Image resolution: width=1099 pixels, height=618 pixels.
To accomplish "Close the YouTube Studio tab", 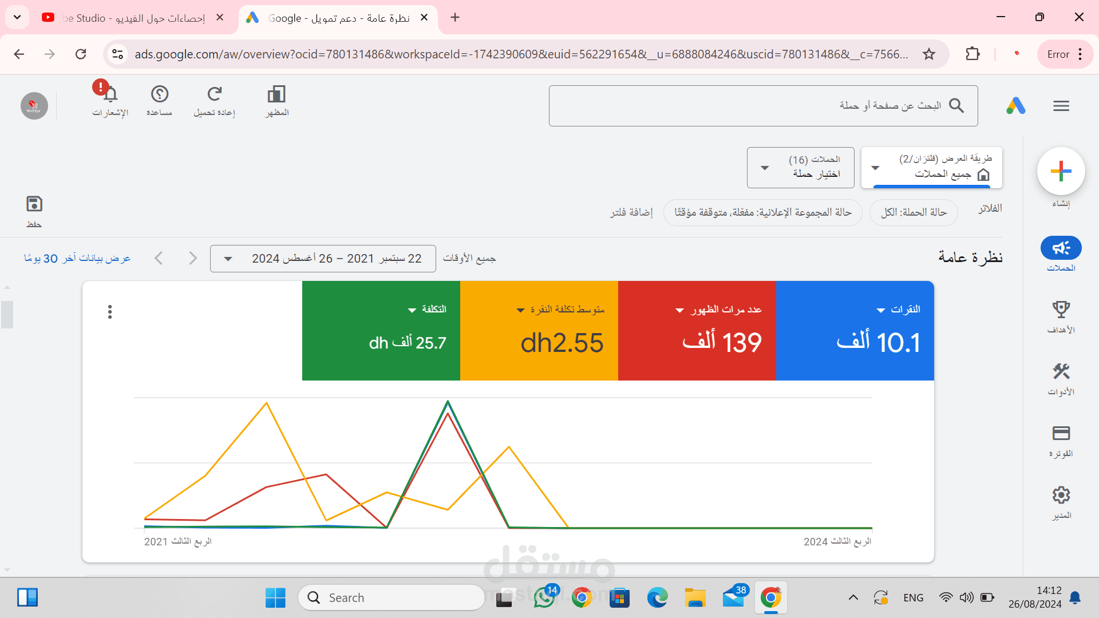I will 220,18.
